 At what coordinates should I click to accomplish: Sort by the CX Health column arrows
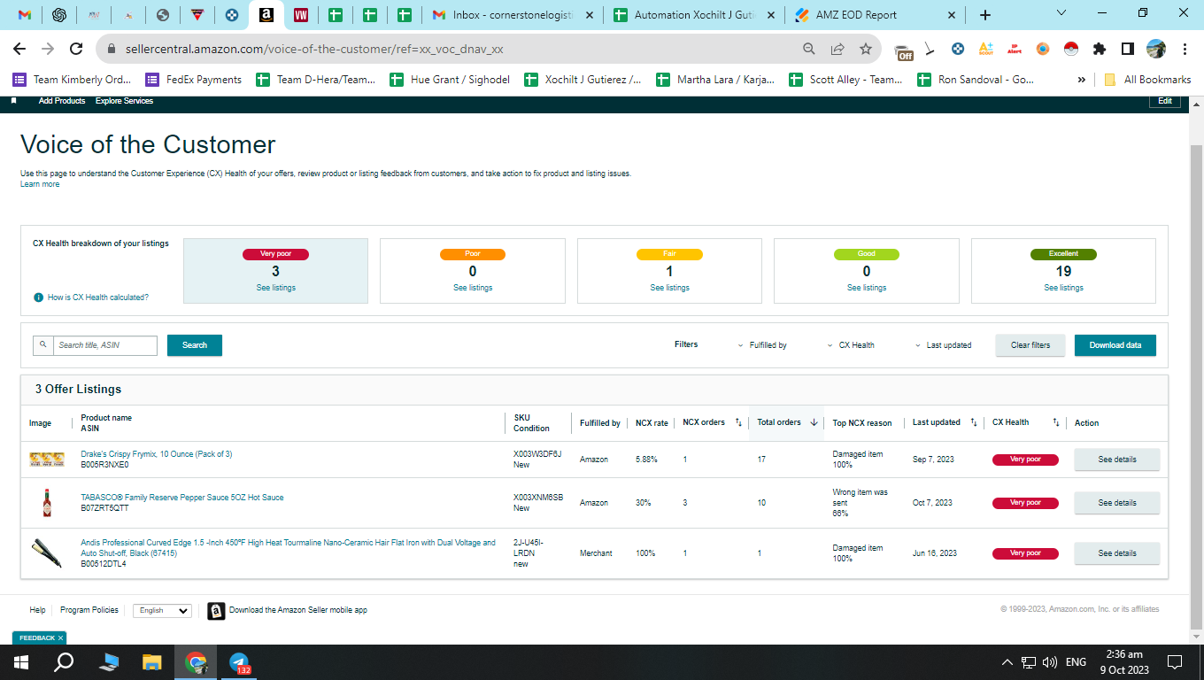pos(1055,422)
